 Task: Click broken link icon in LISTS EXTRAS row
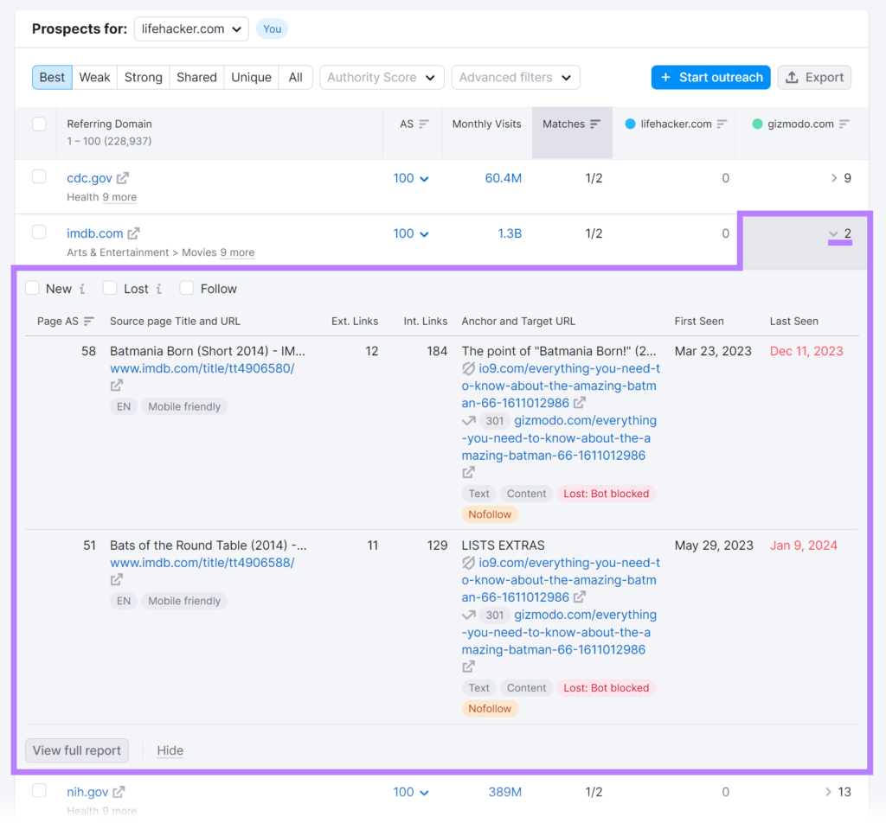tap(468, 563)
